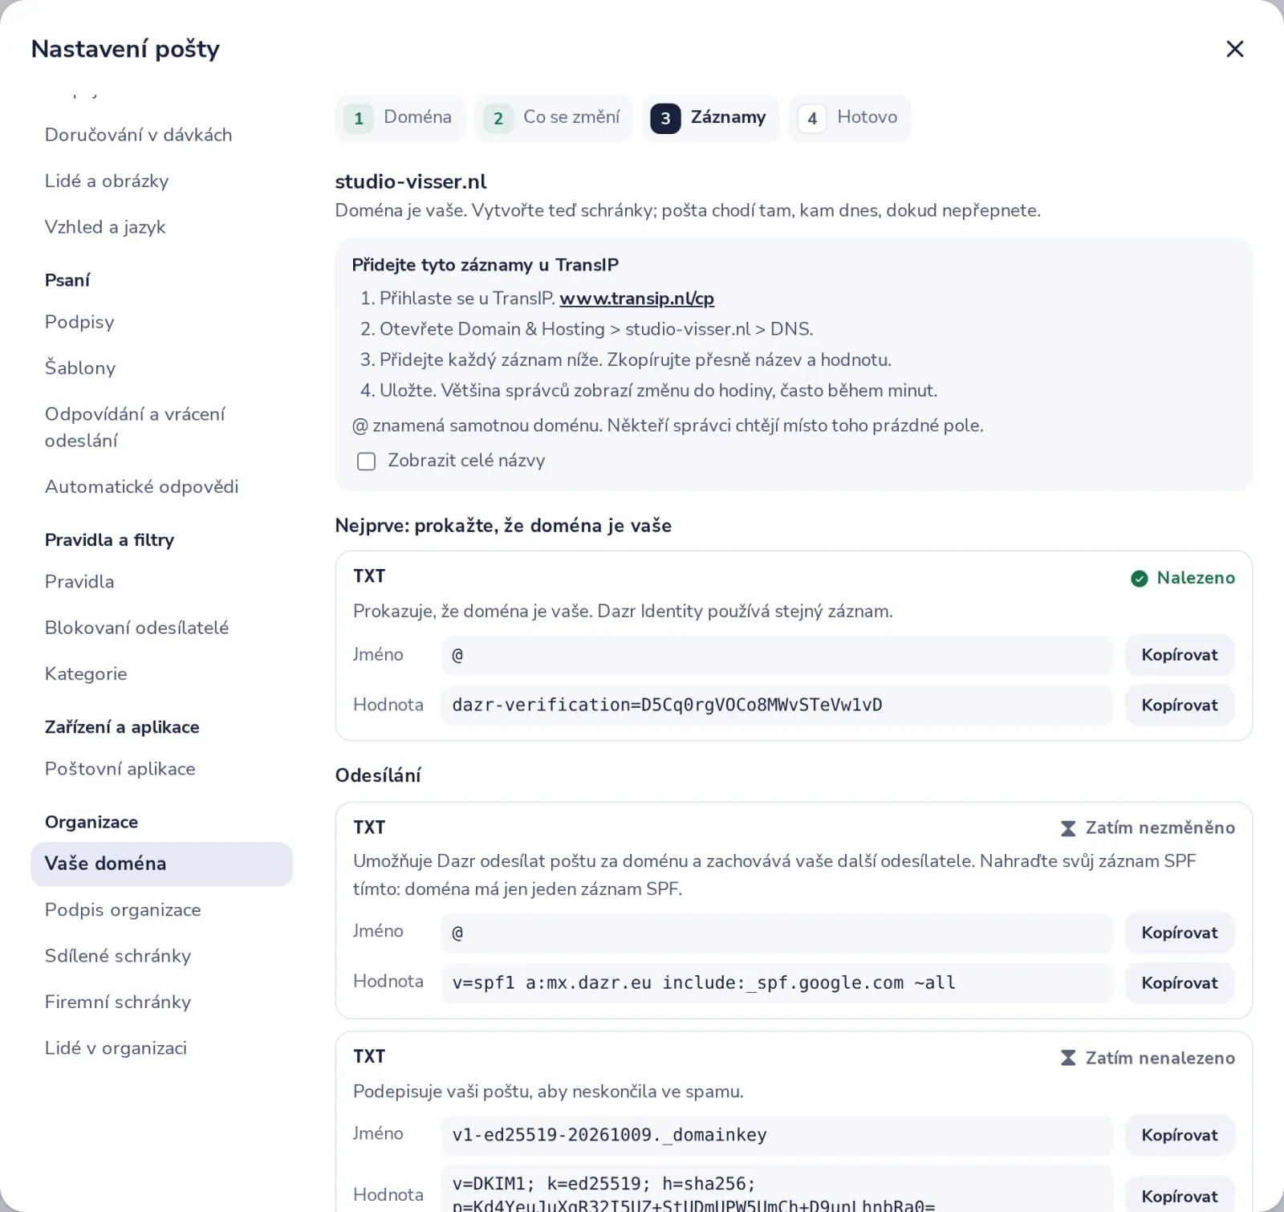Open Sdílené schránky settings
1284x1212 pixels.
coord(118,956)
